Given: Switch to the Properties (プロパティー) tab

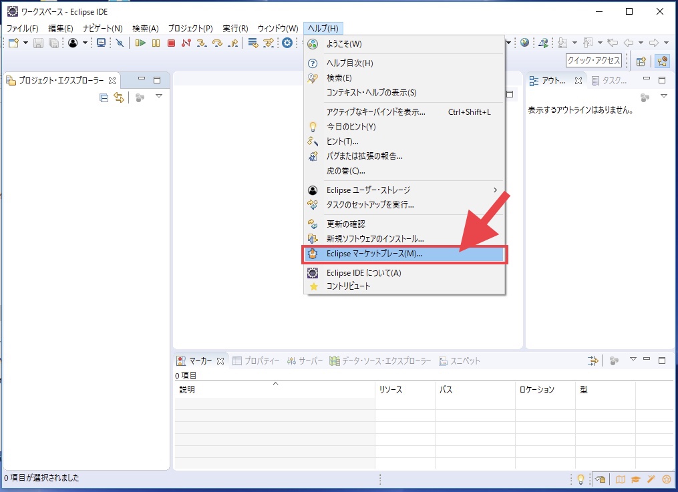Looking at the screenshot, I should tap(256, 361).
